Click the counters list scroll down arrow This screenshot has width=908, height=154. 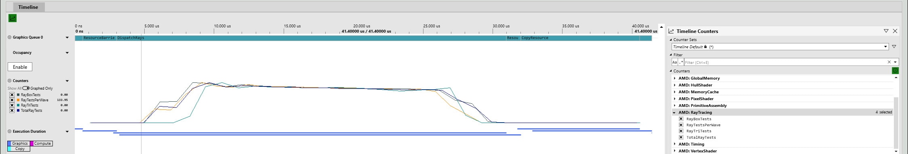(x=896, y=151)
